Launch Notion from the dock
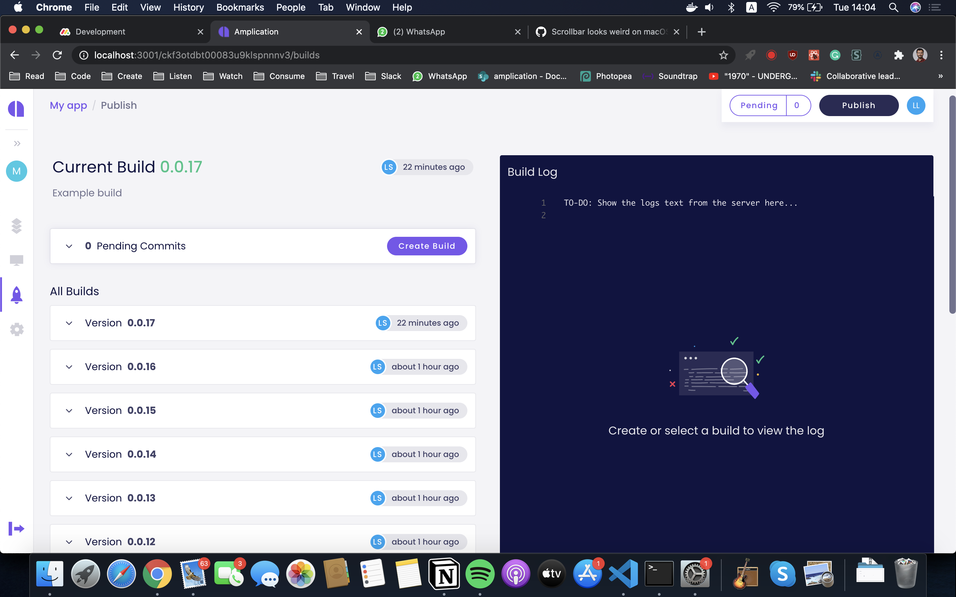 pyautogui.click(x=444, y=574)
